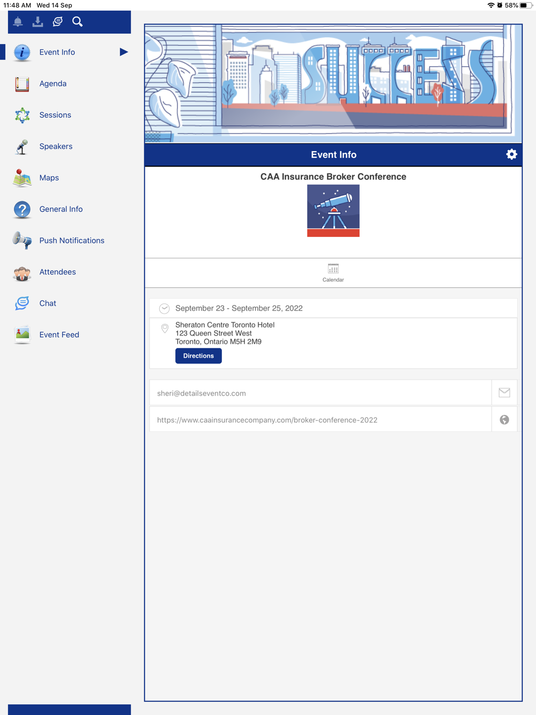Select Toronto, Ontario M5H 2M9 text

click(x=219, y=341)
